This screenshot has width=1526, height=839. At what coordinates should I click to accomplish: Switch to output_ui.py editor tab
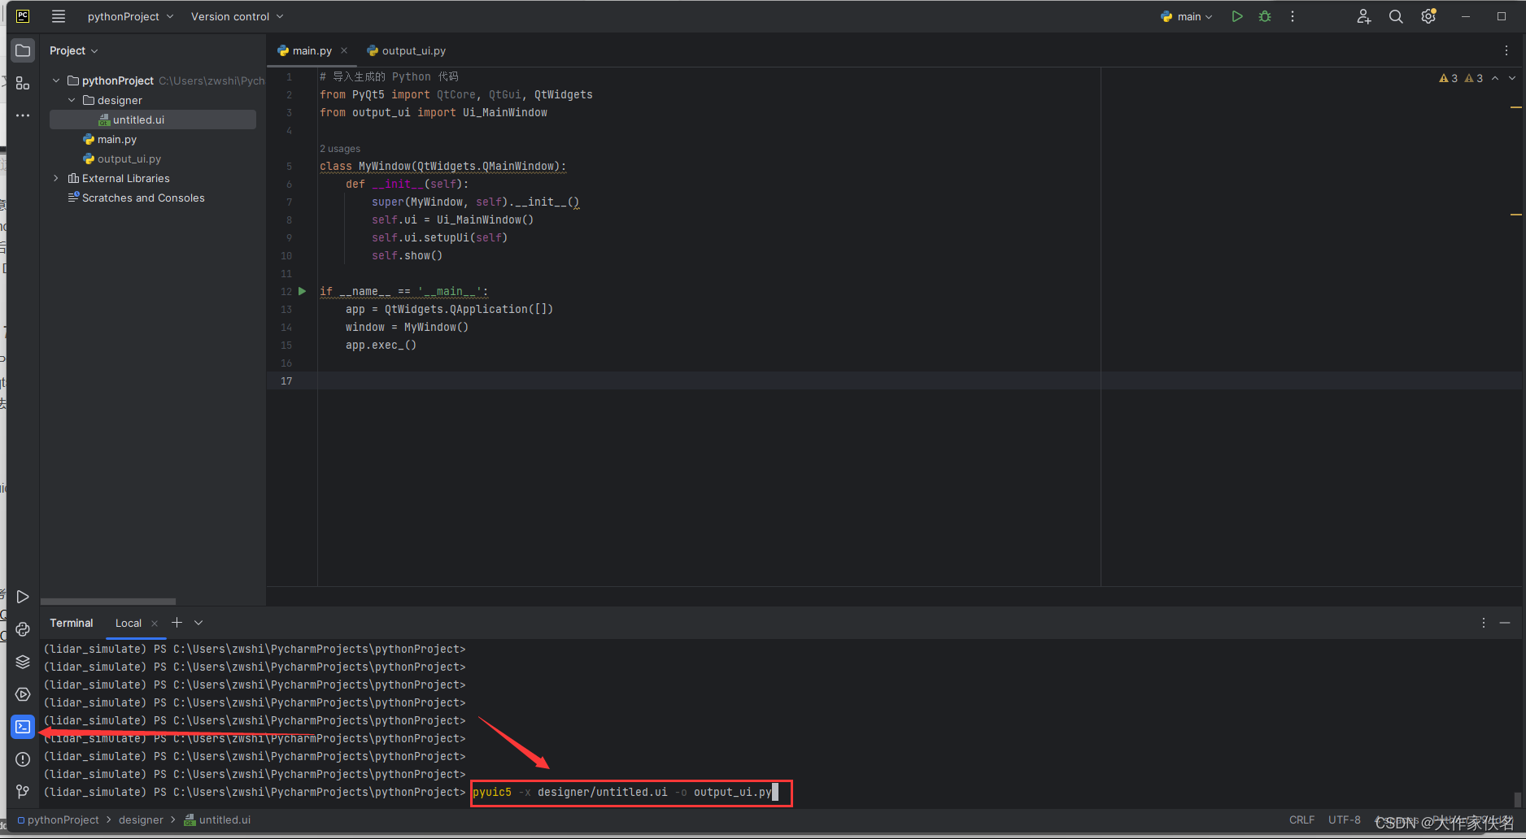click(x=406, y=50)
